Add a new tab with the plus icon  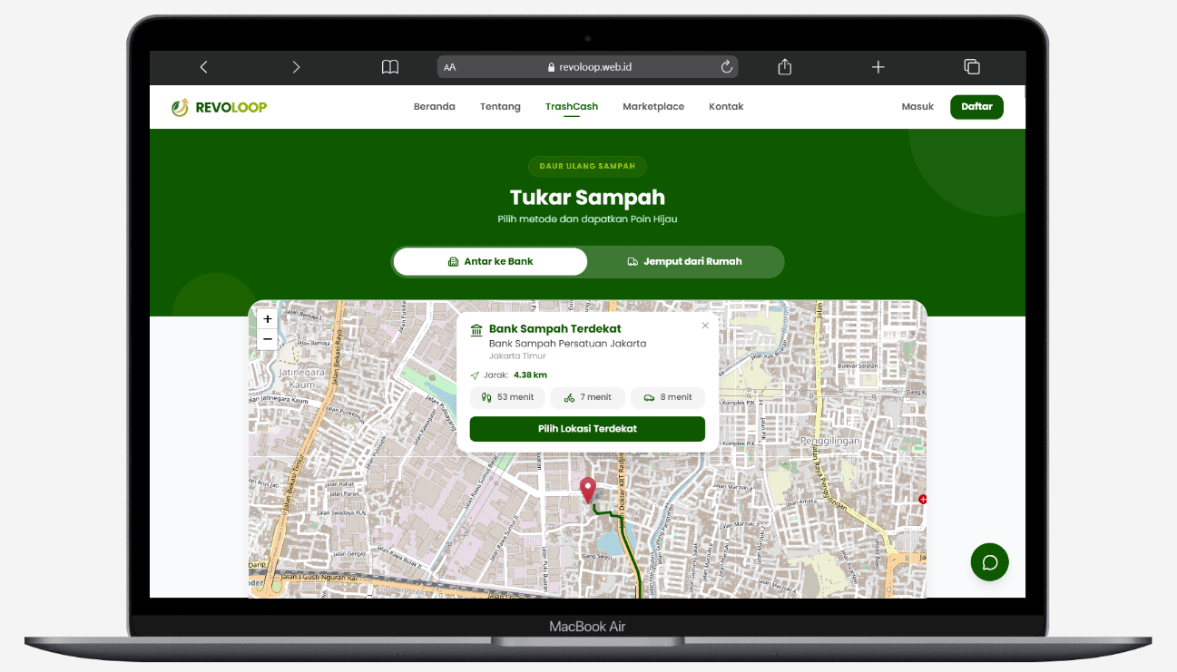coord(878,67)
